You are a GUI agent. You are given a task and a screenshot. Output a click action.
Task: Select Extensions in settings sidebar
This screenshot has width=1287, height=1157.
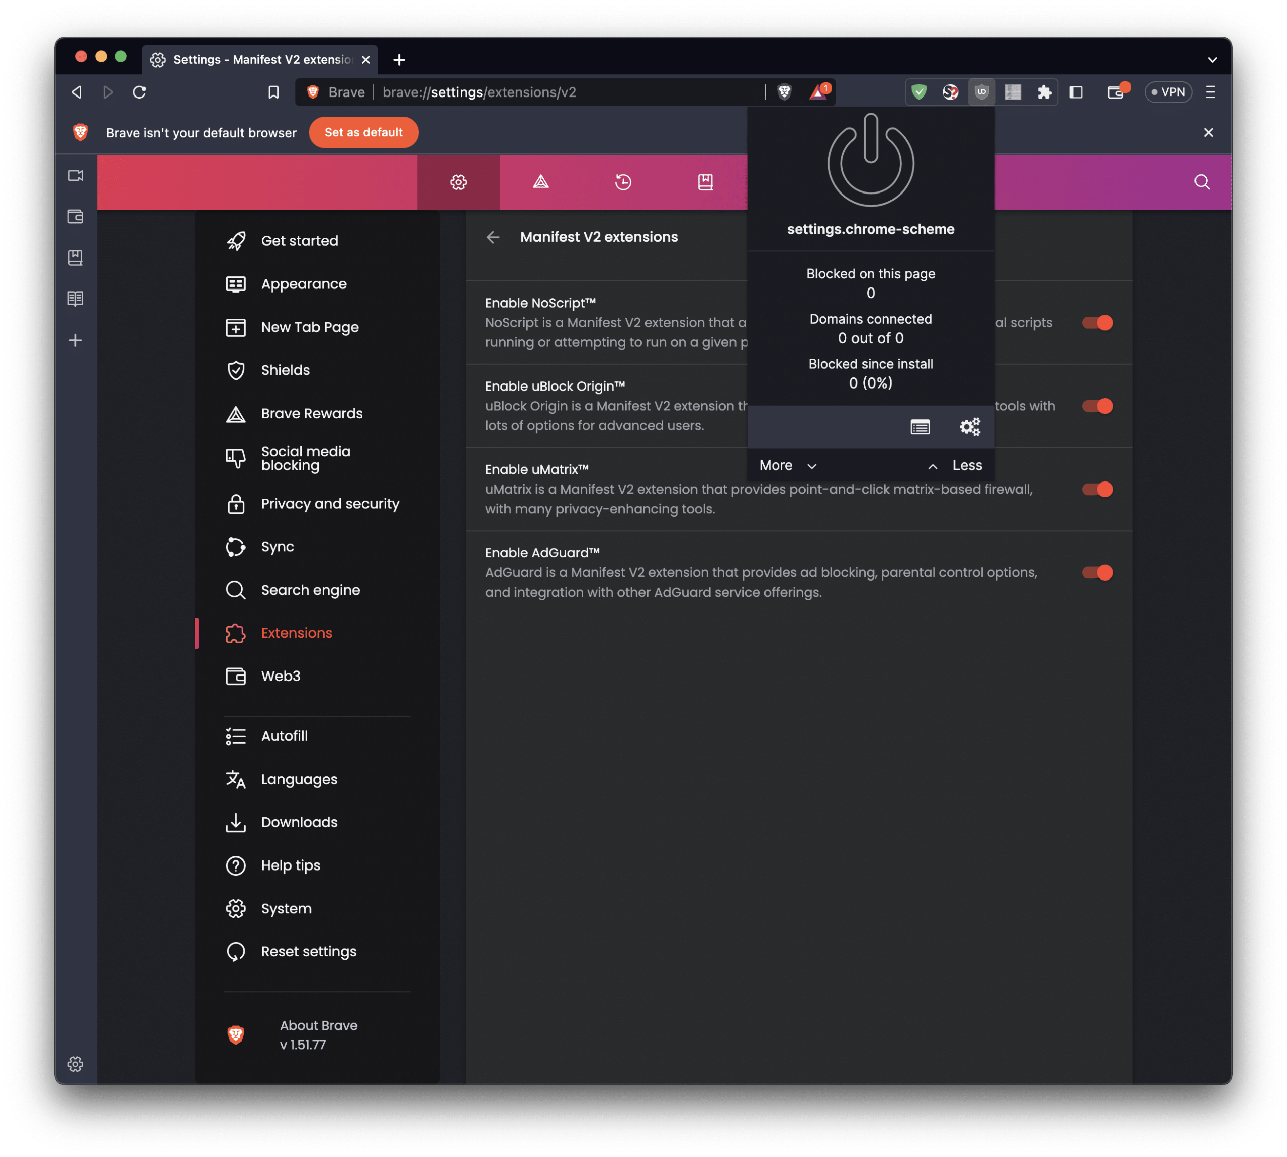[x=296, y=633]
